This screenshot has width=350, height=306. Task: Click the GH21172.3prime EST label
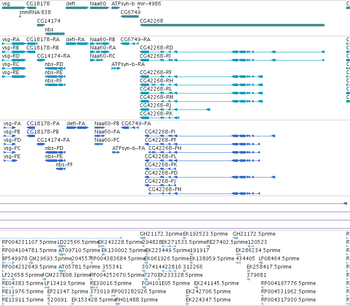click(x=161, y=234)
